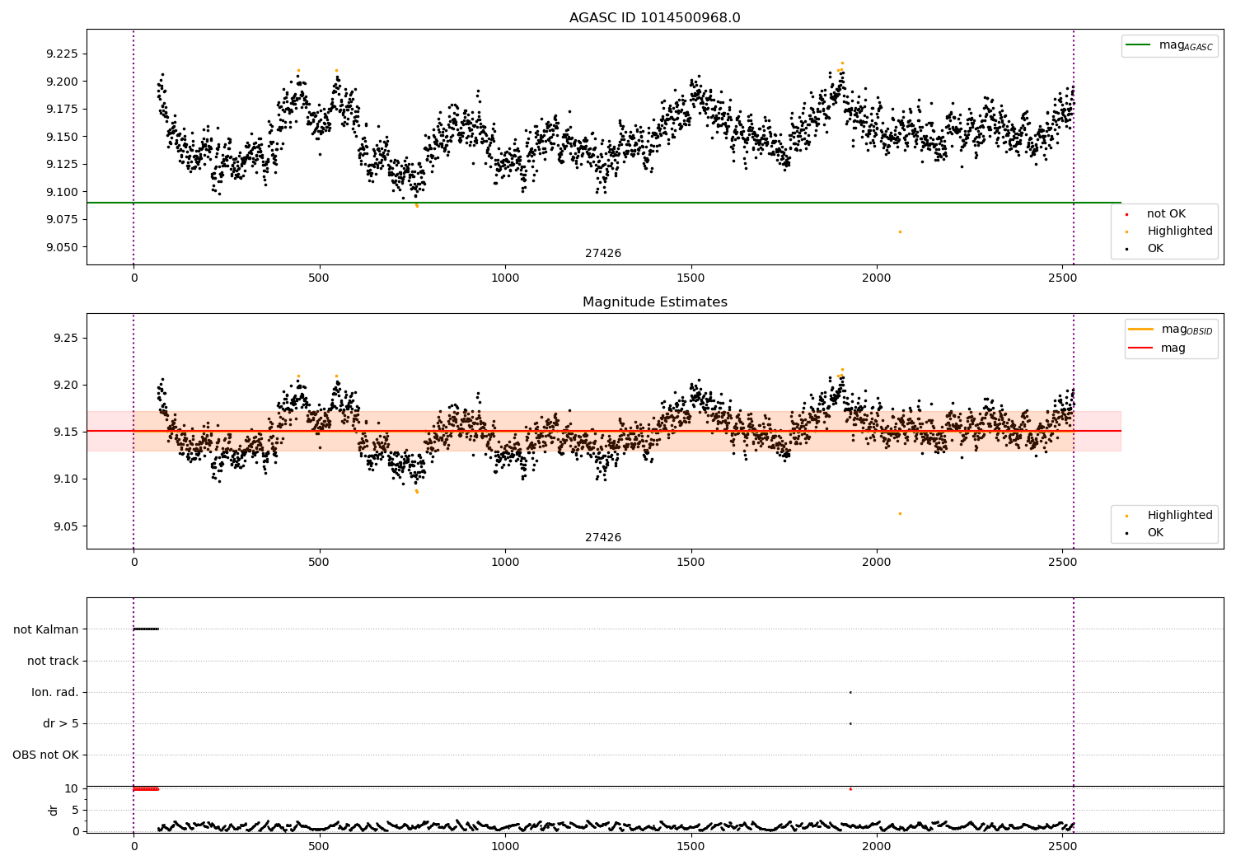The width and height of the screenshot is (1236, 865).
Task: Click the 1000 x-axis tick under Magnitude Estimates plot
Action: [505, 563]
